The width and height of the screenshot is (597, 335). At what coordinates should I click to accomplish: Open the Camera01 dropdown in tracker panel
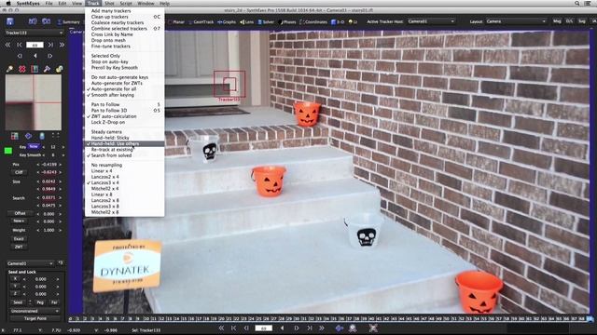tap(31, 263)
